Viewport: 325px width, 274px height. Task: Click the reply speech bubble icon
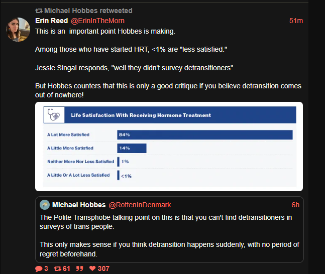point(39,268)
